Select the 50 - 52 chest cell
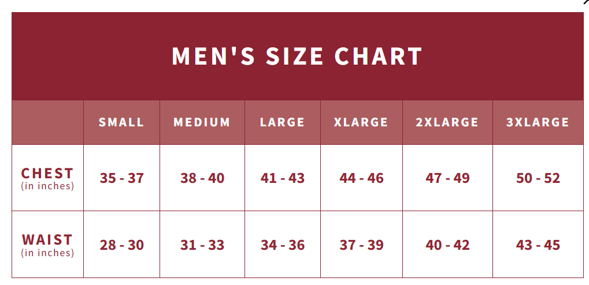Image resolution: width=589 pixels, height=285 pixels. tap(538, 178)
